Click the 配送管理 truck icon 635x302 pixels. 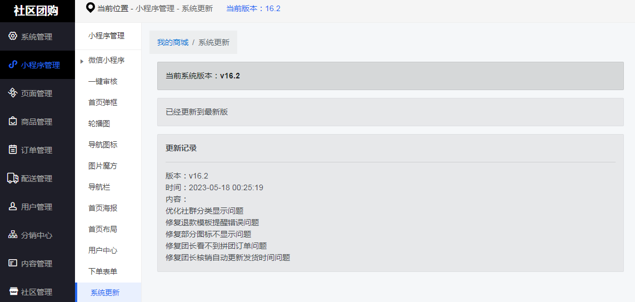[x=13, y=178]
